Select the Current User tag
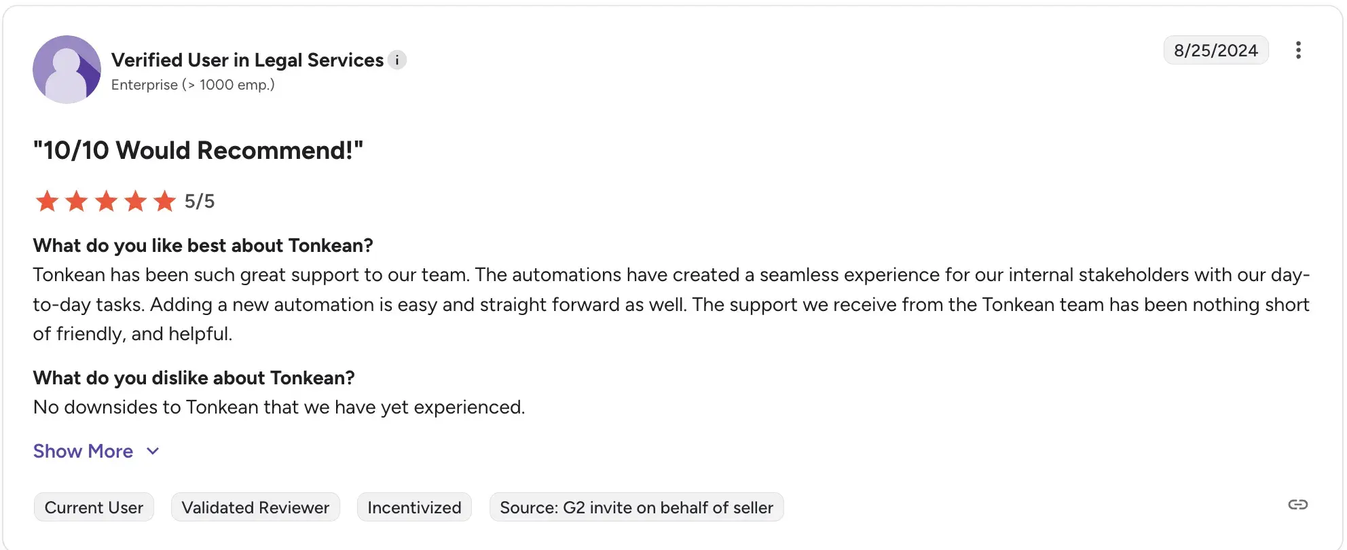Image resolution: width=1347 pixels, height=550 pixels. (94, 507)
